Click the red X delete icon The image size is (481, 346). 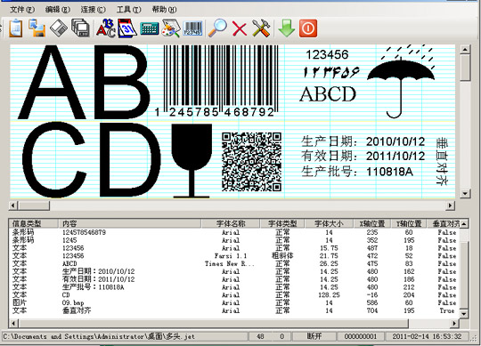click(240, 28)
